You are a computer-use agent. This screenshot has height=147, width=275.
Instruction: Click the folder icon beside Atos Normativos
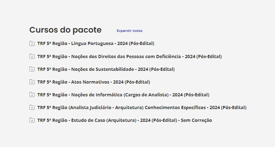32,82
